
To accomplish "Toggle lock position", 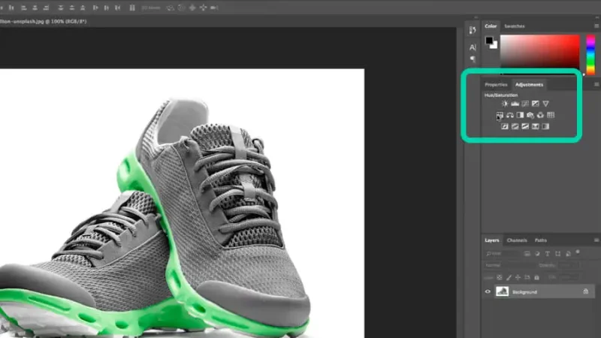I will point(518,277).
